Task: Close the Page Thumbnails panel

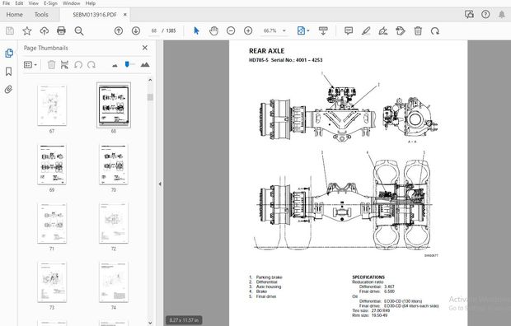Action: tap(145, 48)
